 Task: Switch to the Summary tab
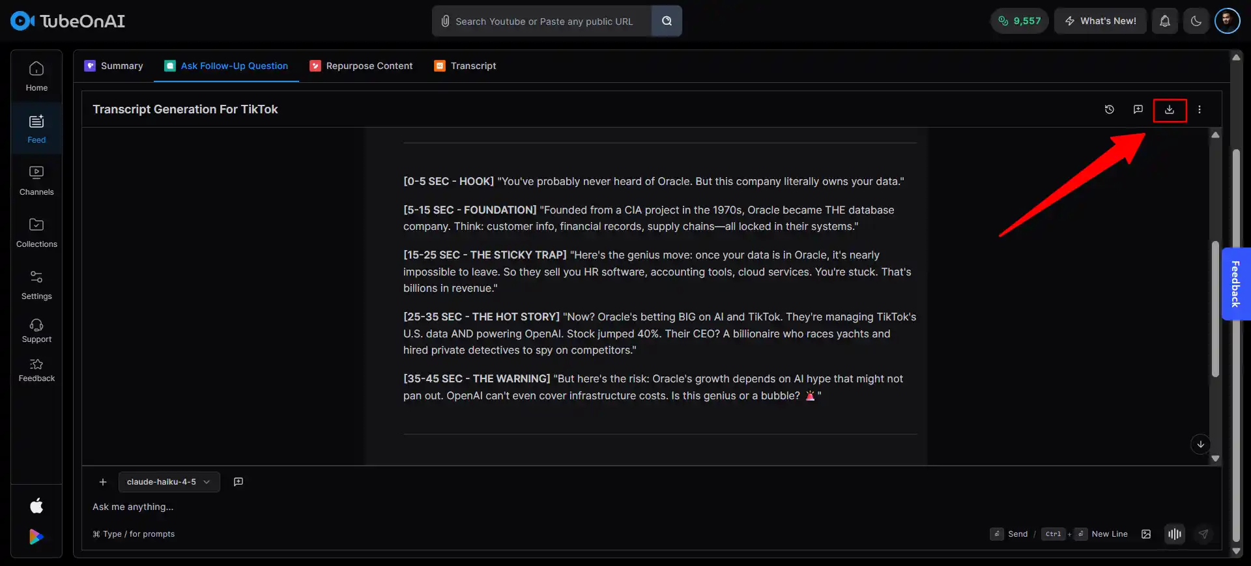(114, 66)
